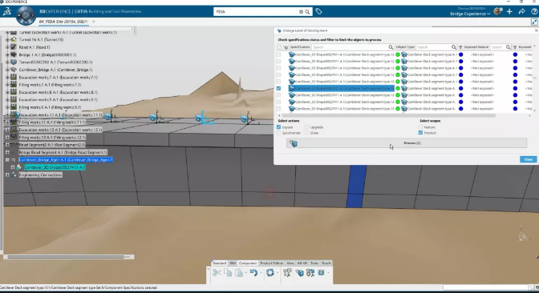Open the Product Edition toolbar tab
539x293 pixels.
pos(272,263)
